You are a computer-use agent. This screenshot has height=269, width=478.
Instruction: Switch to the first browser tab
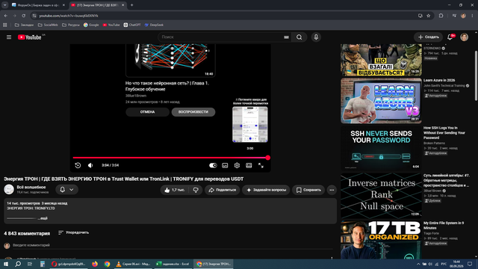pyautogui.click(x=37, y=5)
